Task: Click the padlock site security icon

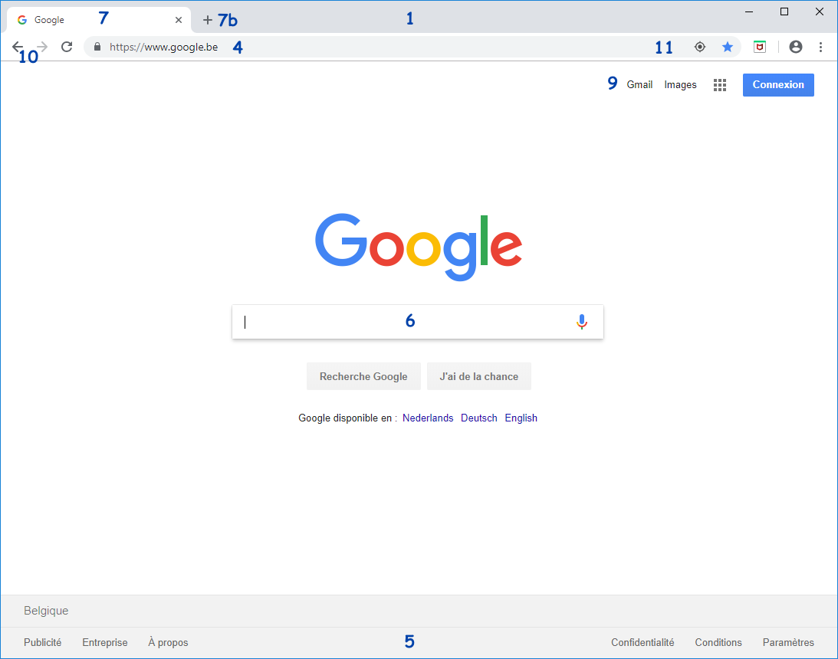Action: [97, 47]
